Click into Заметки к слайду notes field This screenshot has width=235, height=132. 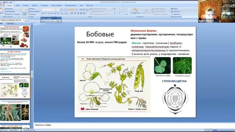tap(134, 125)
